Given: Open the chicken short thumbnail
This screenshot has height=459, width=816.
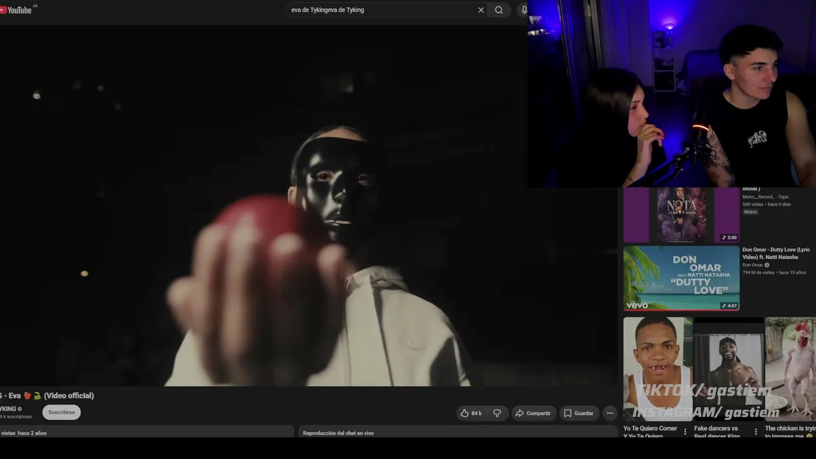Looking at the screenshot, I should [790, 369].
